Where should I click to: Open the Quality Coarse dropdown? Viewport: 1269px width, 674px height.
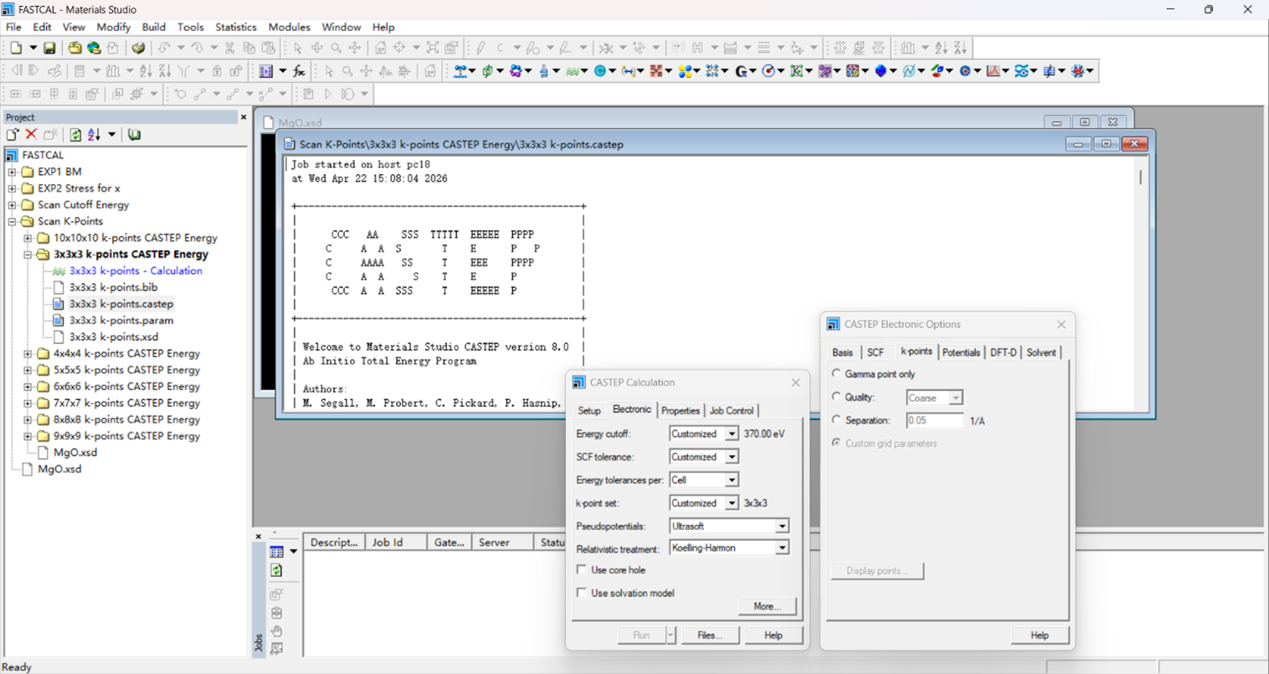(x=955, y=398)
